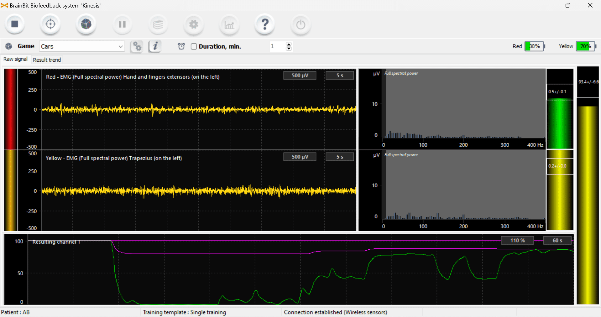The width and height of the screenshot is (601, 317).
Task: Open the statistics chart icon
Action: pos(229,25)
